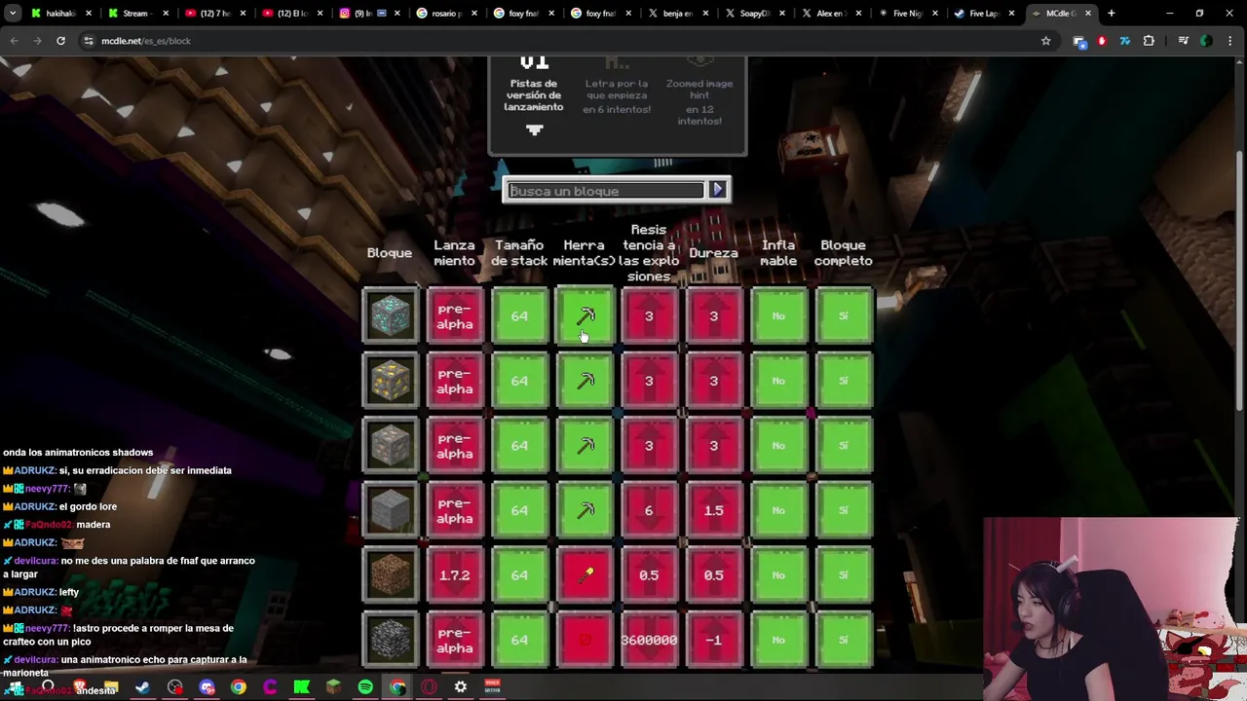Click the '3600000' explosion resistance cell
Screen dimensions: 1247x701
(649, 640)
